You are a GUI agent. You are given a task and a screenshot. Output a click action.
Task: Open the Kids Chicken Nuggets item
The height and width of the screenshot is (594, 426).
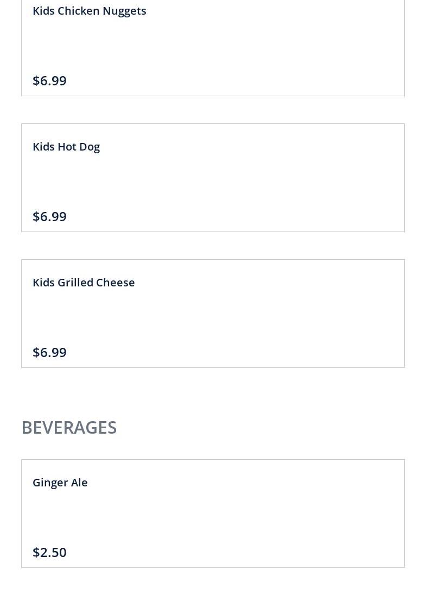pos(89,11)
